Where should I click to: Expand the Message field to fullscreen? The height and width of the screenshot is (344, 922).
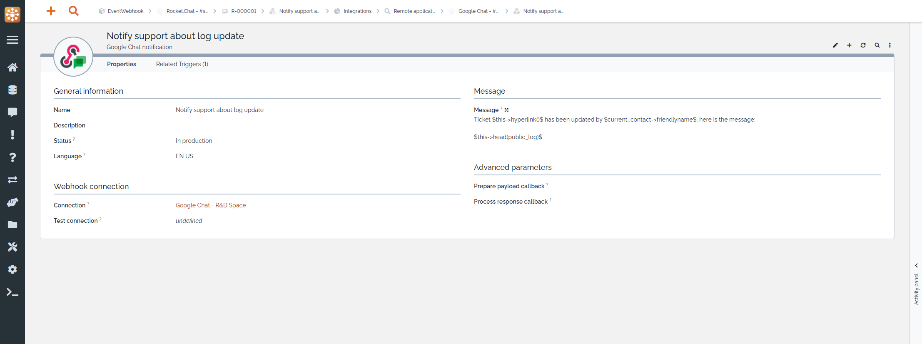tap(506, 110)
